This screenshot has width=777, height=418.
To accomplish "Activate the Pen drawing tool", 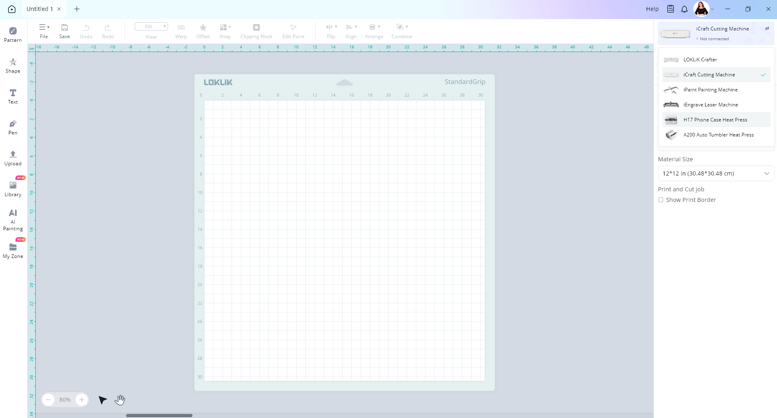I will [x=13, y=127].
